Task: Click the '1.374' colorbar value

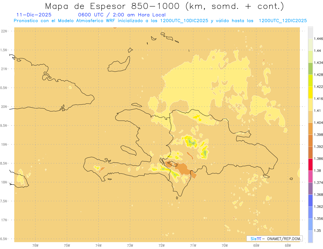Action: pos(318,183)
